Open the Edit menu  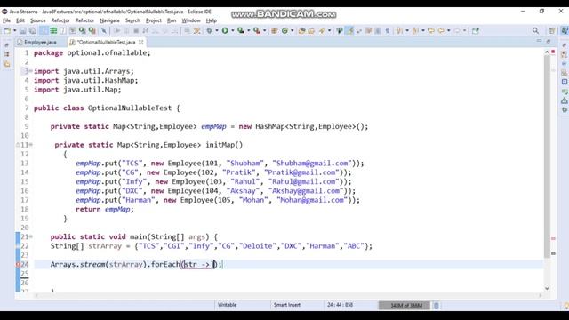pyautogui.click(x=20, y=20)
